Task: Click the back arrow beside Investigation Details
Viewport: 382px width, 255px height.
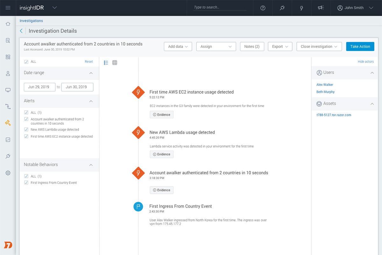Action: (21, 31)
